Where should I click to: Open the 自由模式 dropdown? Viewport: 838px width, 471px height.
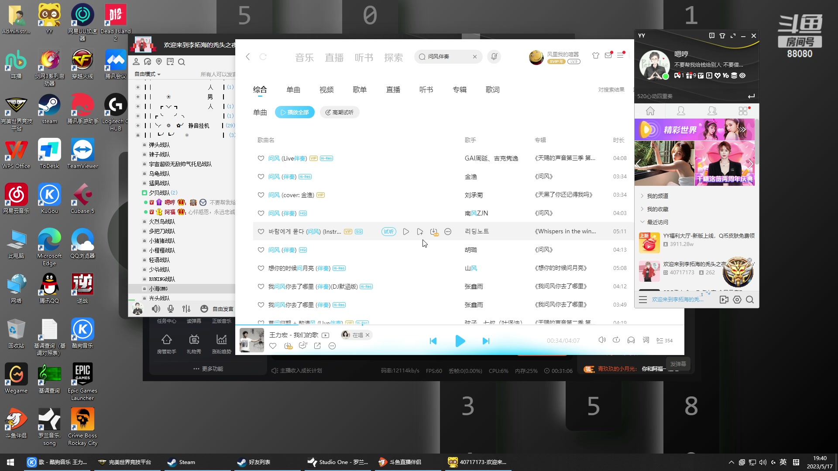[147, 74]
